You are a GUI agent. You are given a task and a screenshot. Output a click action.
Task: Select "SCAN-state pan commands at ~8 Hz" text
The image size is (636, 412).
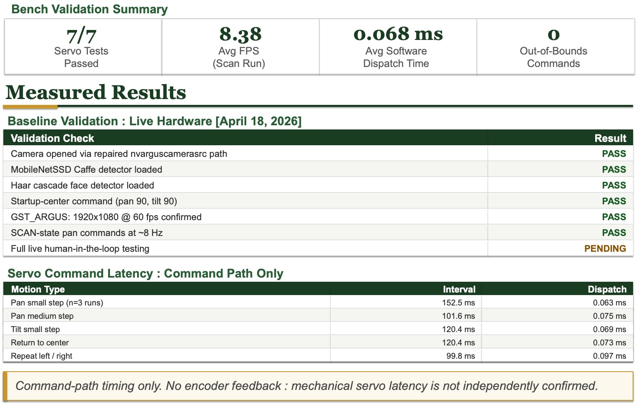click(87, 233)
